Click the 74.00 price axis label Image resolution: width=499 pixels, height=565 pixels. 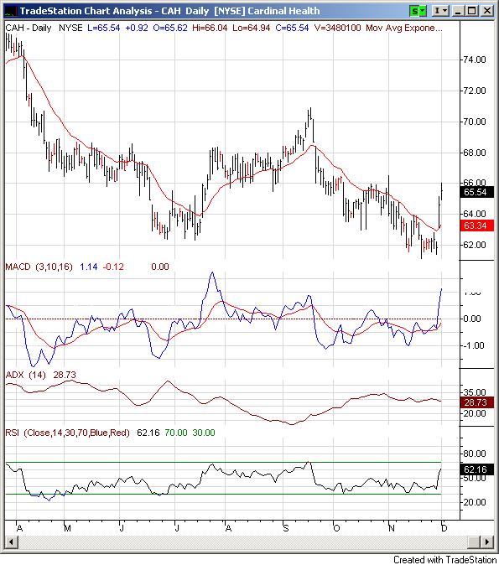(x=475, y=60)
